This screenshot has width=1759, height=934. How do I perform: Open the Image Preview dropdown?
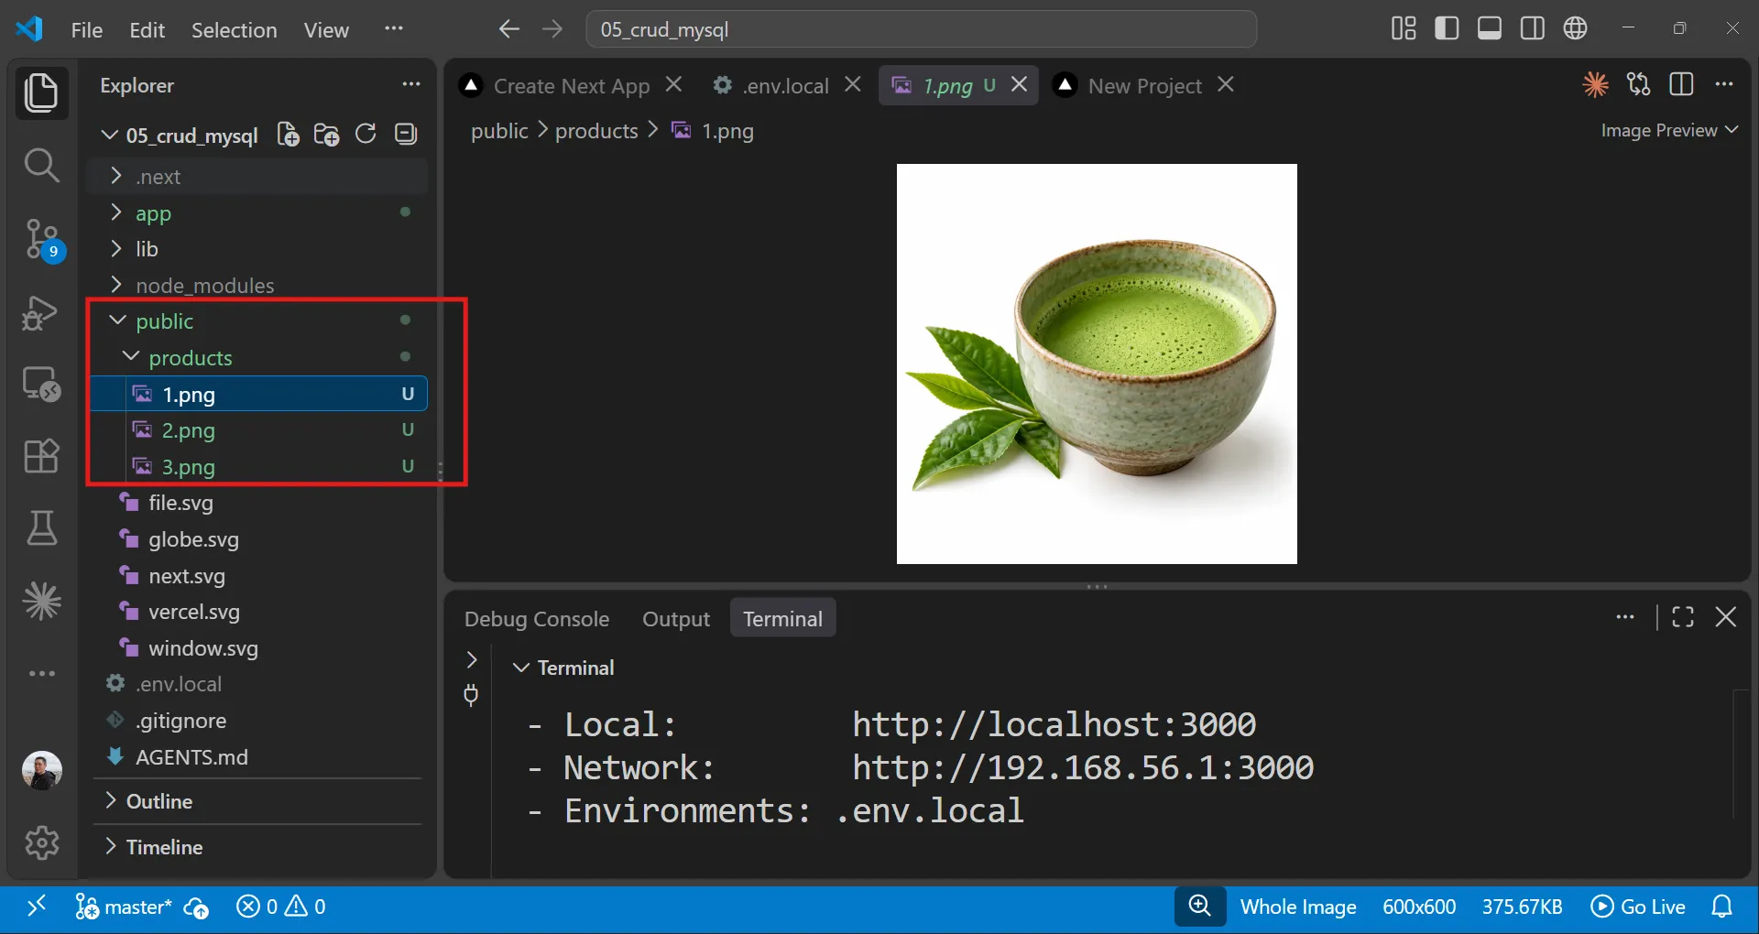coord(1669,130)
